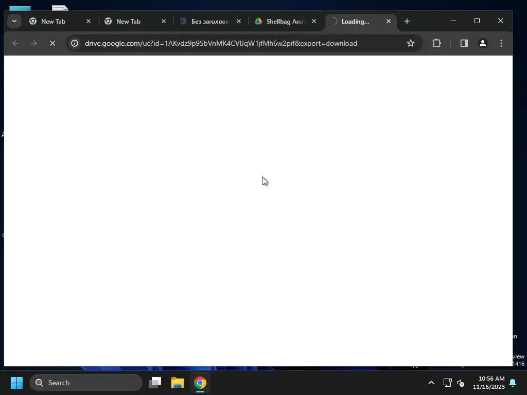Open the Windows Start menu
Screen dimensions: 527x395
(16, 383)
